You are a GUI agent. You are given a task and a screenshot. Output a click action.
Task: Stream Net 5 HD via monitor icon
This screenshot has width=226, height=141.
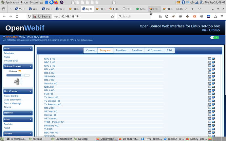pyautogui.click(x=213, y=87)
